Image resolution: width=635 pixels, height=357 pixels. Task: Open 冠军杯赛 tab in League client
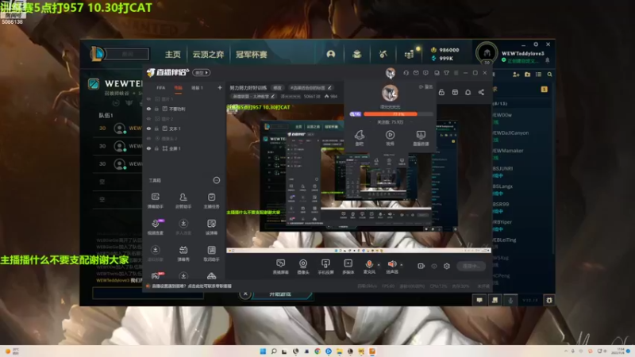(251, 54)
